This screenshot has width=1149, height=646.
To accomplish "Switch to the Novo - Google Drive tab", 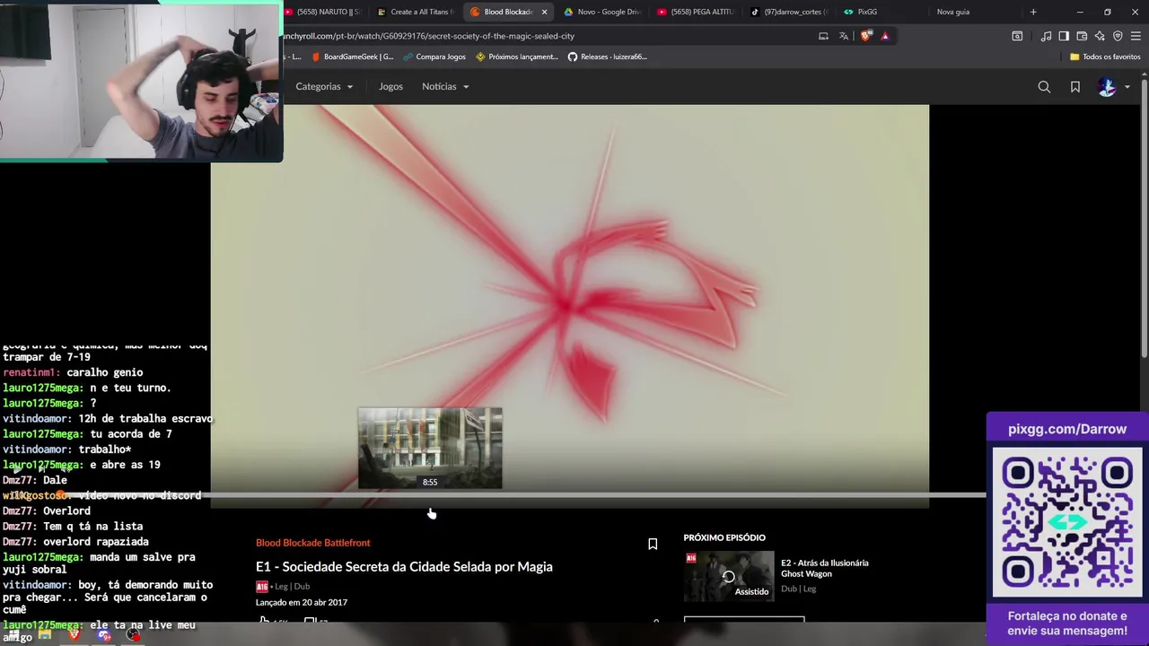I will [601, 12].
